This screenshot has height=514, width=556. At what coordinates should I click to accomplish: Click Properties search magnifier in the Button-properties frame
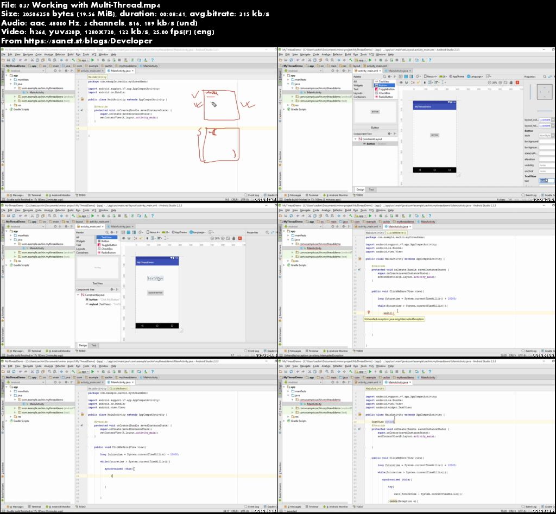(544, 77)
